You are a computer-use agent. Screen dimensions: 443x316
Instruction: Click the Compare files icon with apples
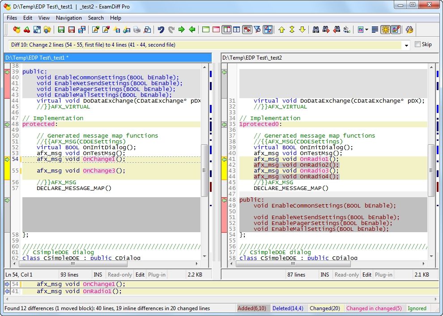(x=17, y=30)
